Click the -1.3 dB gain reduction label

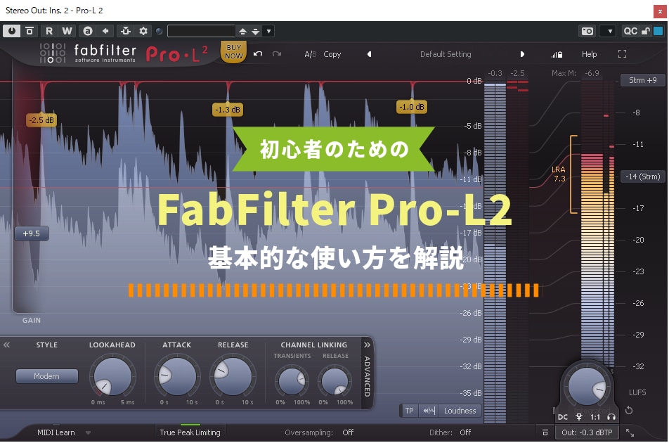228,110
